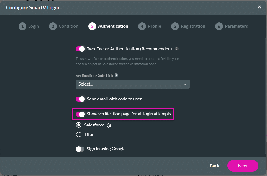Click step 2 Condition number icon
267x176 pixels.
coord(53,26)
